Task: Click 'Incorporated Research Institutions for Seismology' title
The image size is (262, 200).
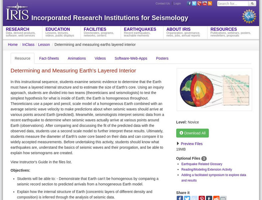Action: pyautogui.click(x=110, y=18)
